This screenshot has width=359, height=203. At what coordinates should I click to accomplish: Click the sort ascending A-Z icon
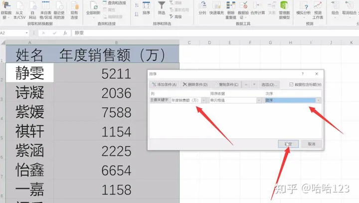(x=137, y=5)
